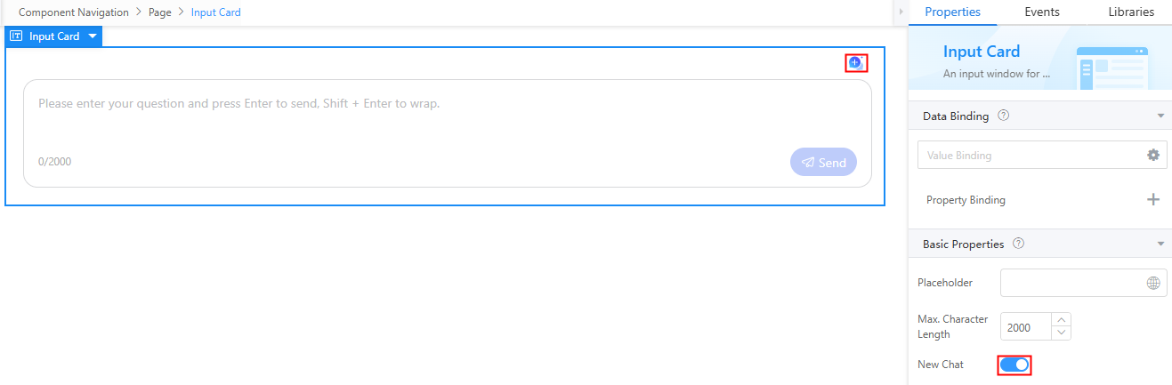Click the globe icon in Placeholder field
Screen dimensions: 1172x385
pyautogui.click(x=1153, y=283)
